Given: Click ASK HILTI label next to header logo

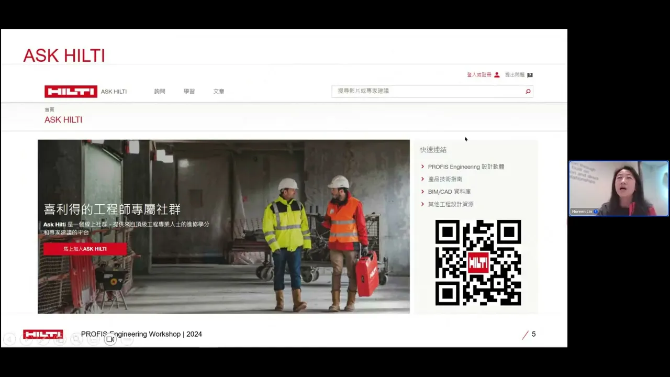Looking at the screenshot, I should coord(114,92).
